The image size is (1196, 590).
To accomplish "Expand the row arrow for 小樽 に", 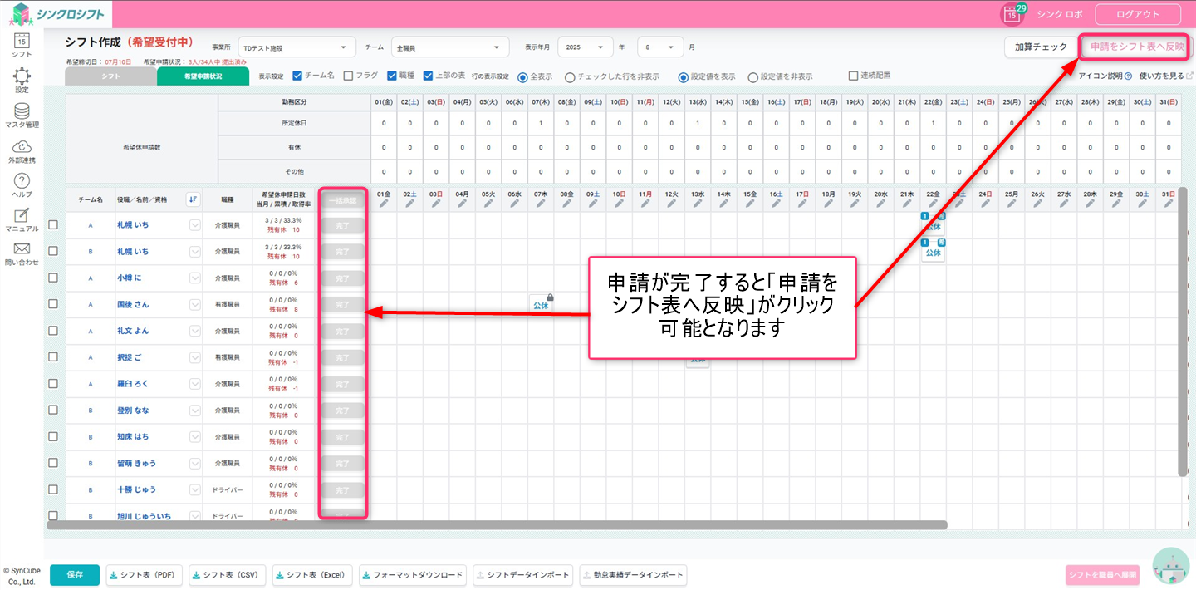I will point(195,278).
